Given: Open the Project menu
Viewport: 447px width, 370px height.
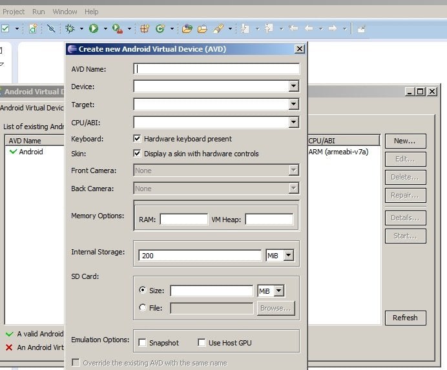Looking at the screenshot, I should click(x=14, y=12).
